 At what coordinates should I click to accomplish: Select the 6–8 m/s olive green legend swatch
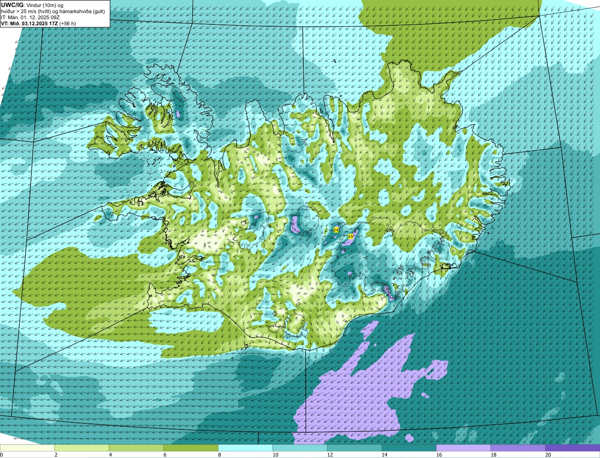[x=191, y=448]
